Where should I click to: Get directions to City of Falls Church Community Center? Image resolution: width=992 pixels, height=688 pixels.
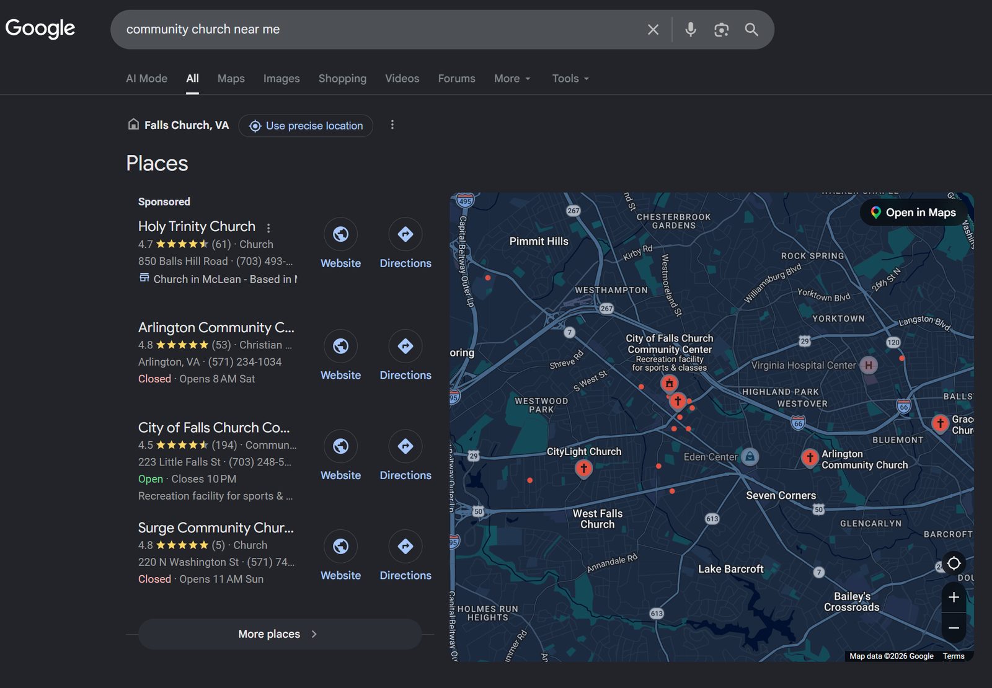[405, 446]
